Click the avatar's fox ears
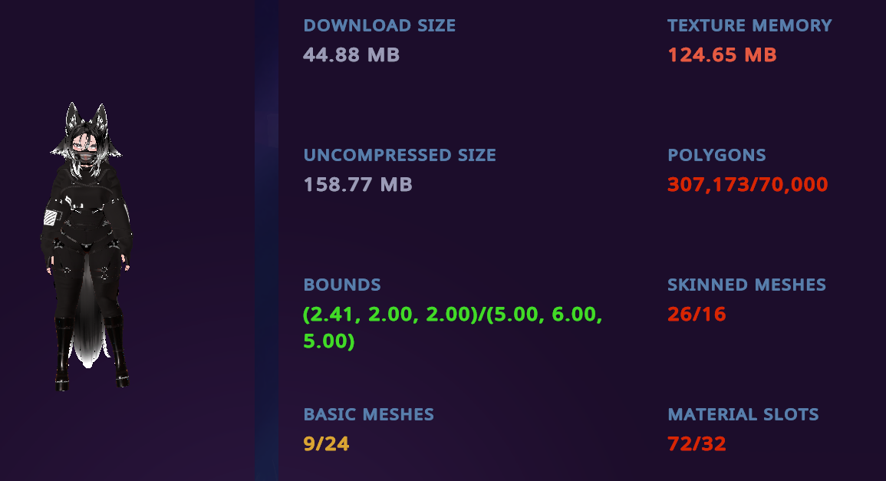The height and width of the screenshot is (481, 886). 86,120
